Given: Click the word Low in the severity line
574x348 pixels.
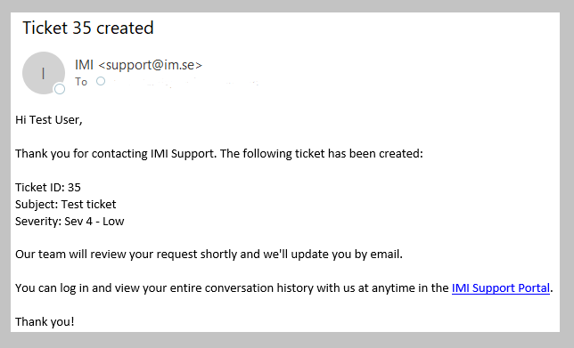Looking at the screenshot, I should point(113,221).
